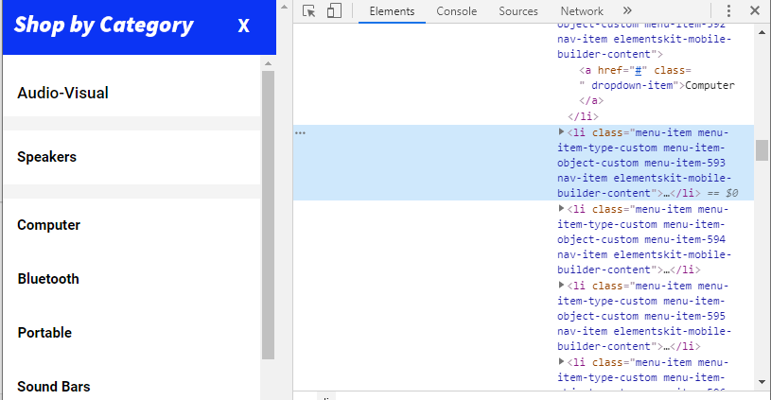Click the href "#" link value

[x=639, y=70]
